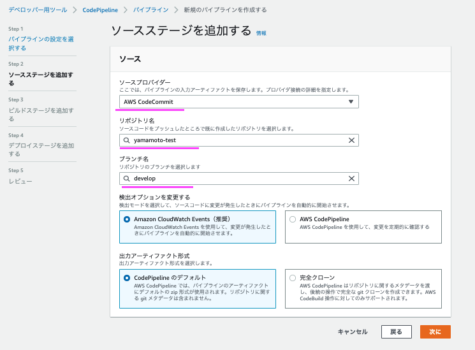Click the 出力アーティファクト形式 heading
475x350 pixels.
click(x=154, y=256)
